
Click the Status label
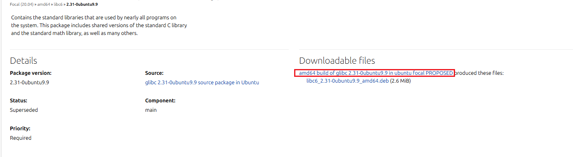point(18,100)
